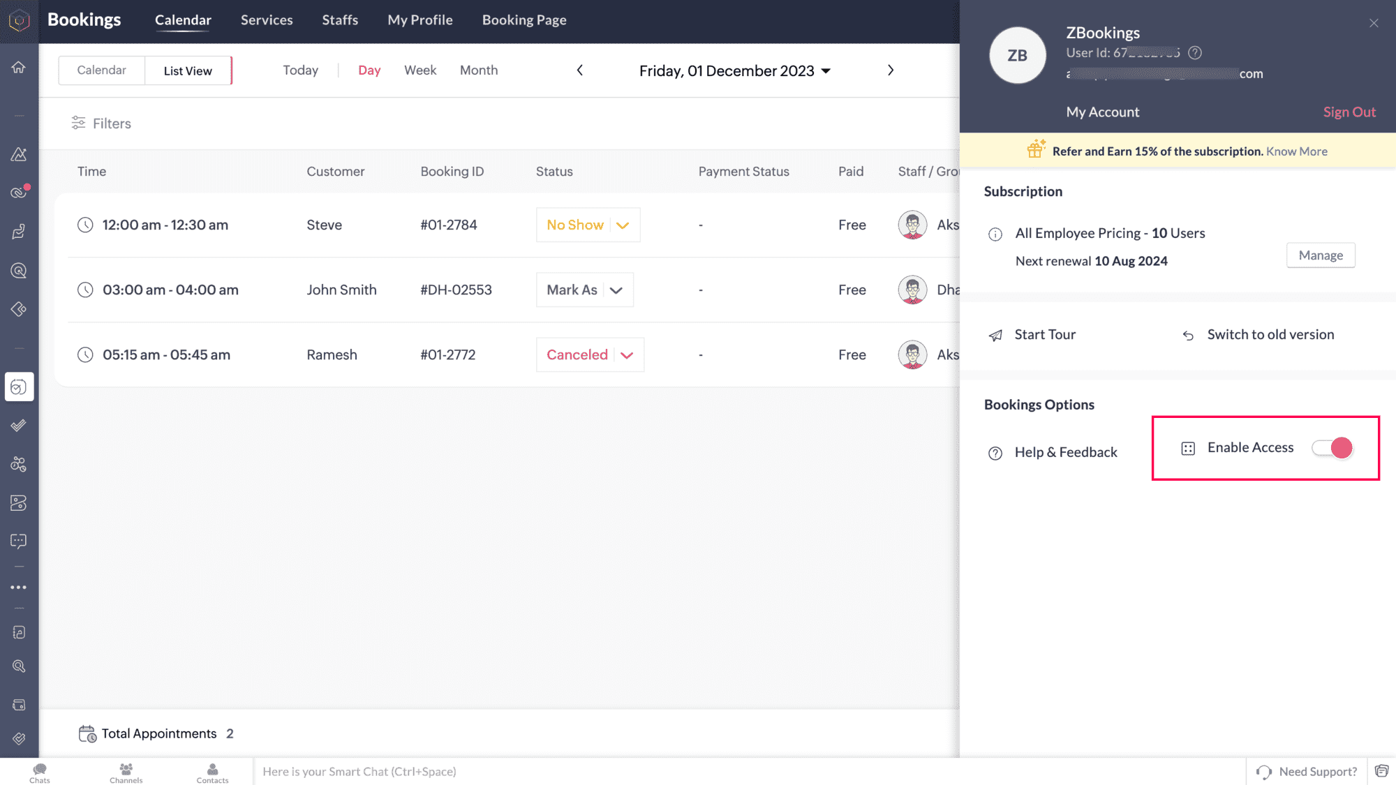
Task: Open the Friday, 01 December 2023 date picker
Action: coord(734,71)
